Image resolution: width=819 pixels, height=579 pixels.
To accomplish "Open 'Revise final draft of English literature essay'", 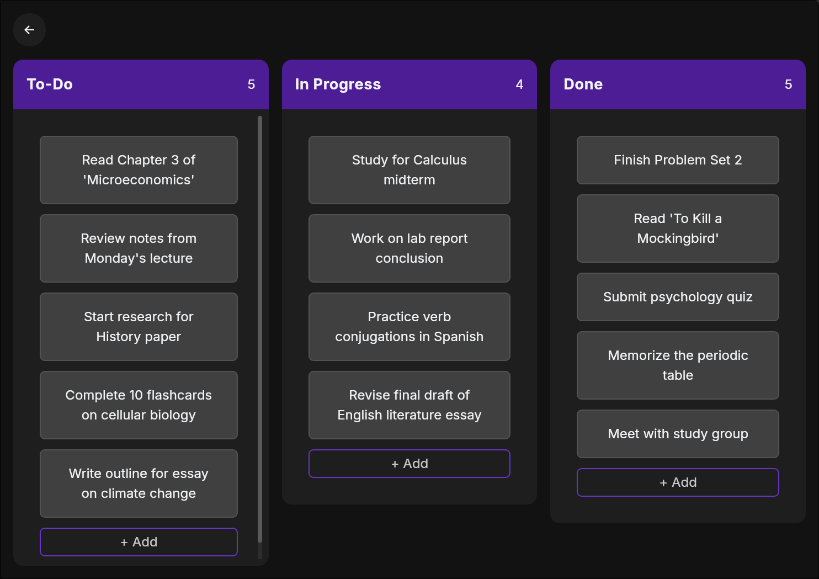I will [409, 405].
